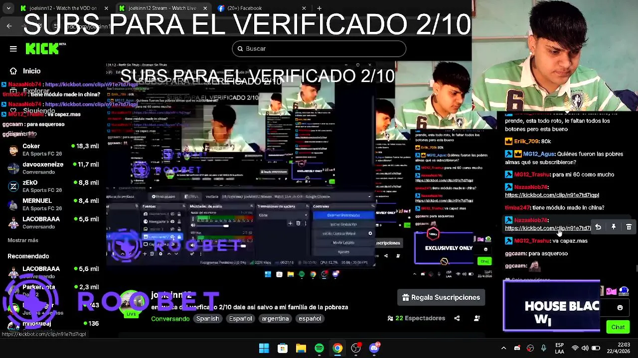Click timba247's username in chat
The height and width of the screenshot is (358, 638).
point(517,208)
